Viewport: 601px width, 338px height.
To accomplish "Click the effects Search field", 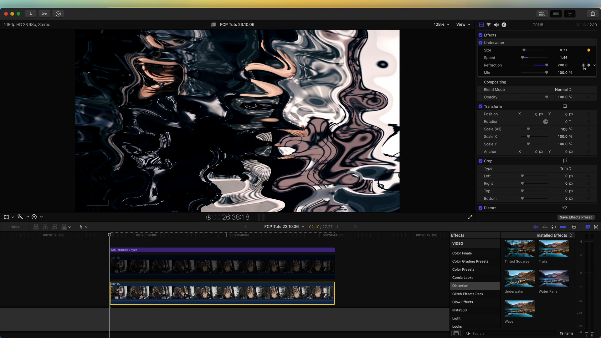I will [510, 334].
